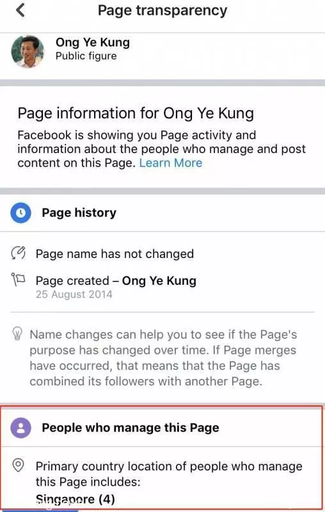
Task: Select the Page transparency title
Action: pos(162,10)
